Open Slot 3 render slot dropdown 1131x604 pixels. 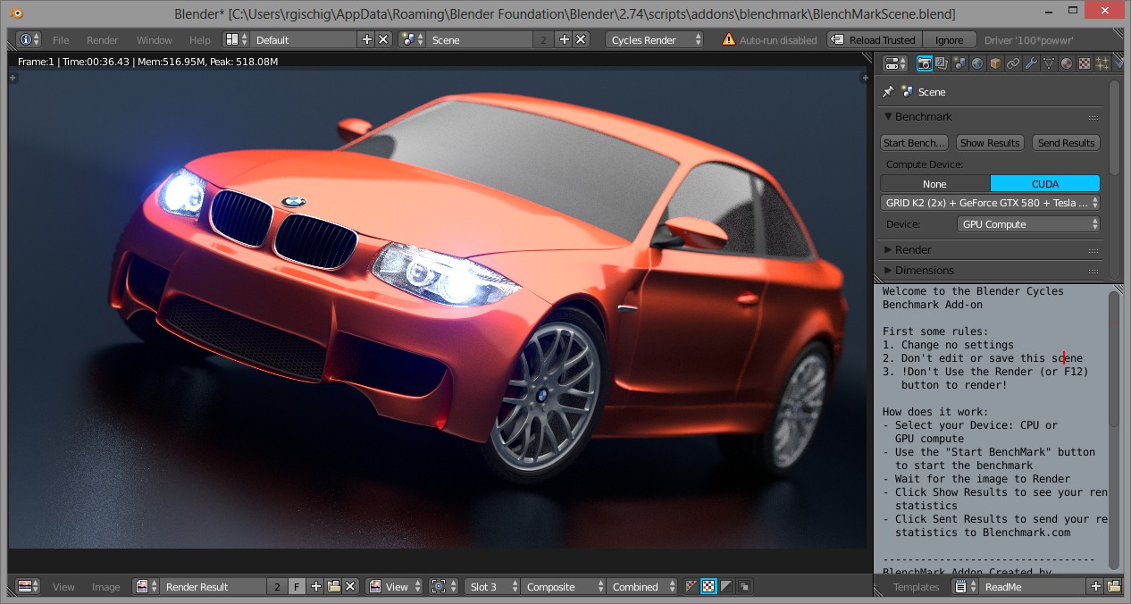click(x=493, y=587)
